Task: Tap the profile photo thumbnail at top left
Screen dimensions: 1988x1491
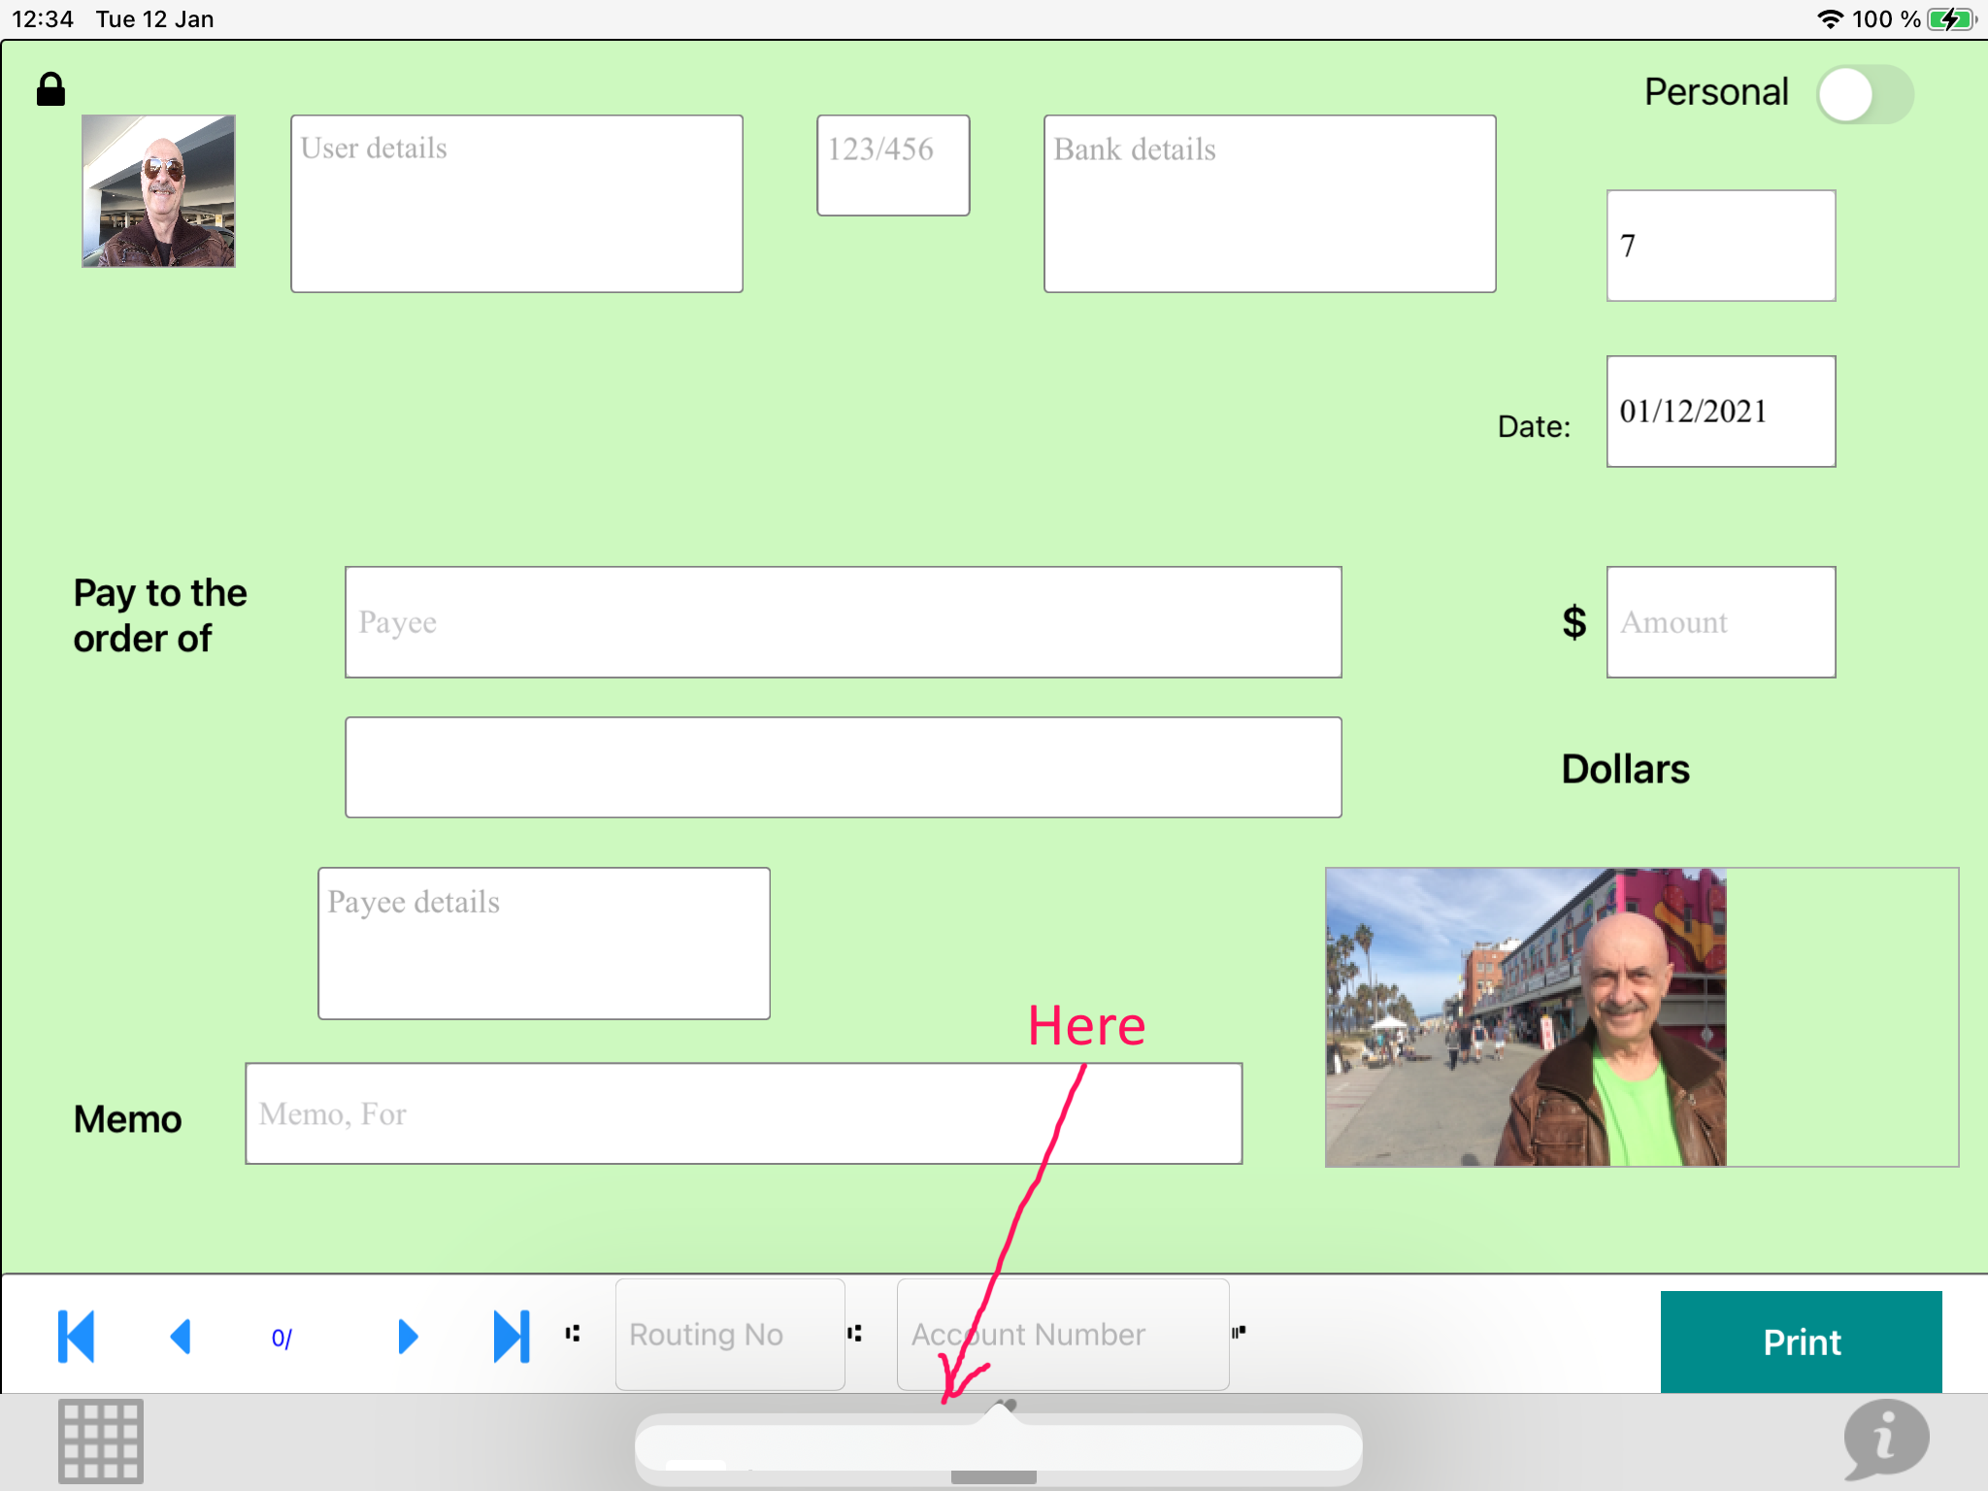Action: (x=158, y=191)
